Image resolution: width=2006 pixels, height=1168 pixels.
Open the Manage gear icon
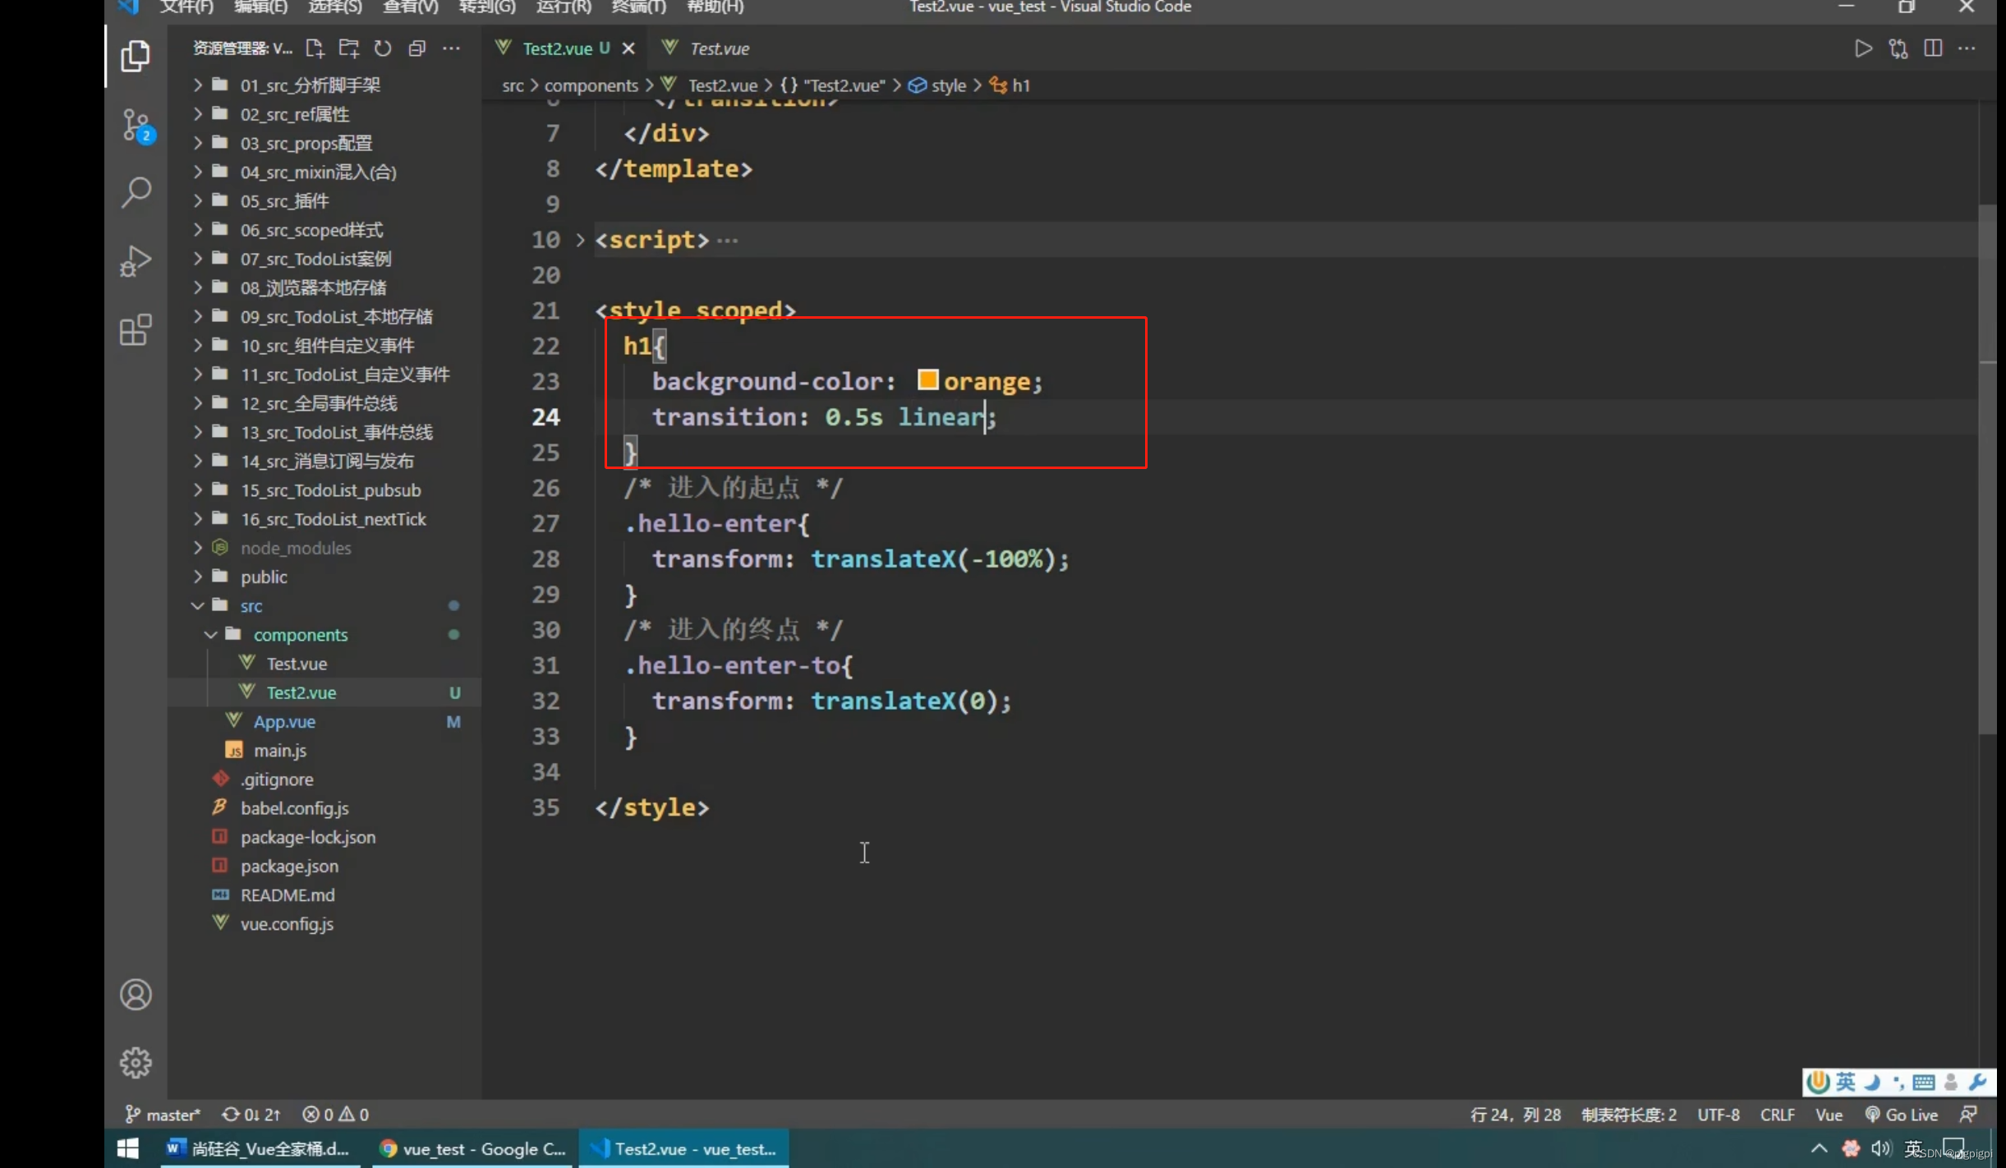click(136, 1063)
